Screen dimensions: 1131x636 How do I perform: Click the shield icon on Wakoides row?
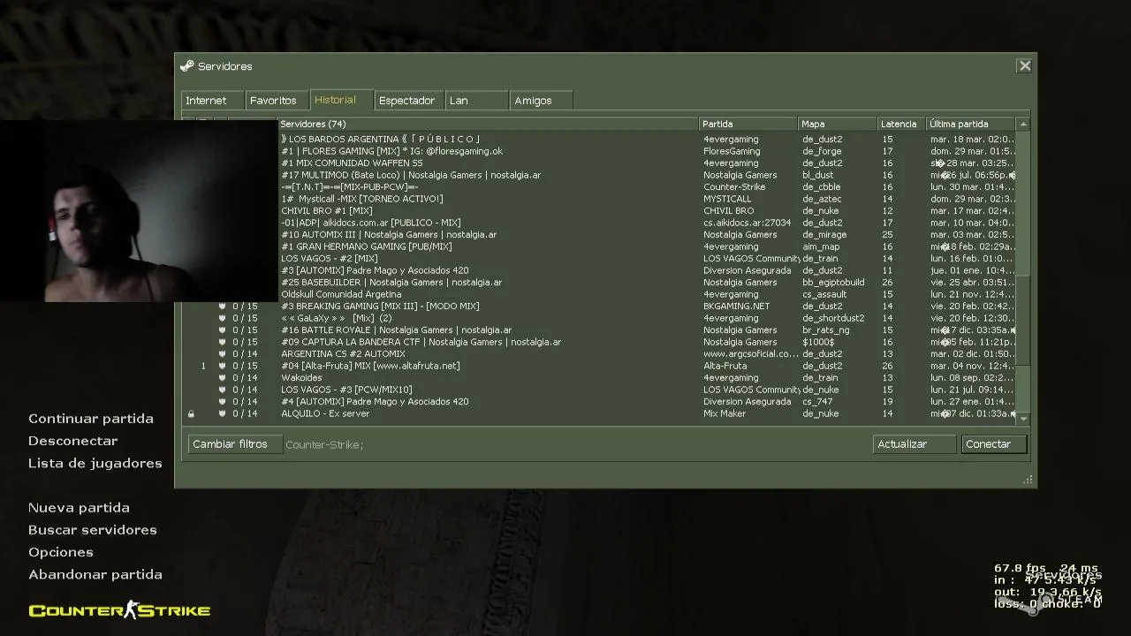click(x=223, y=378)
